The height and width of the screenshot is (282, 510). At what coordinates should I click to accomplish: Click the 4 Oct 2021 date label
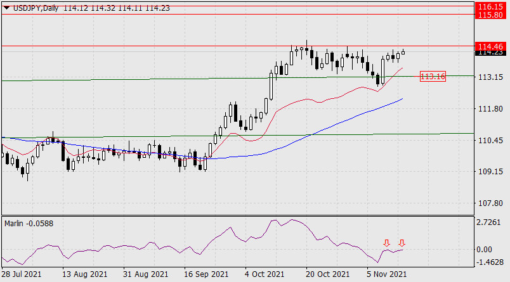[265, 274]
